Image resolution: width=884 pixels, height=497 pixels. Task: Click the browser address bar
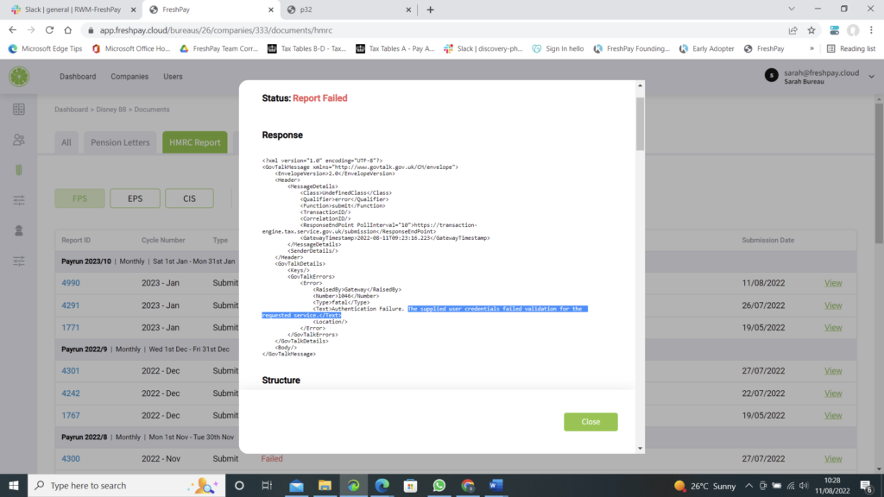432,30
